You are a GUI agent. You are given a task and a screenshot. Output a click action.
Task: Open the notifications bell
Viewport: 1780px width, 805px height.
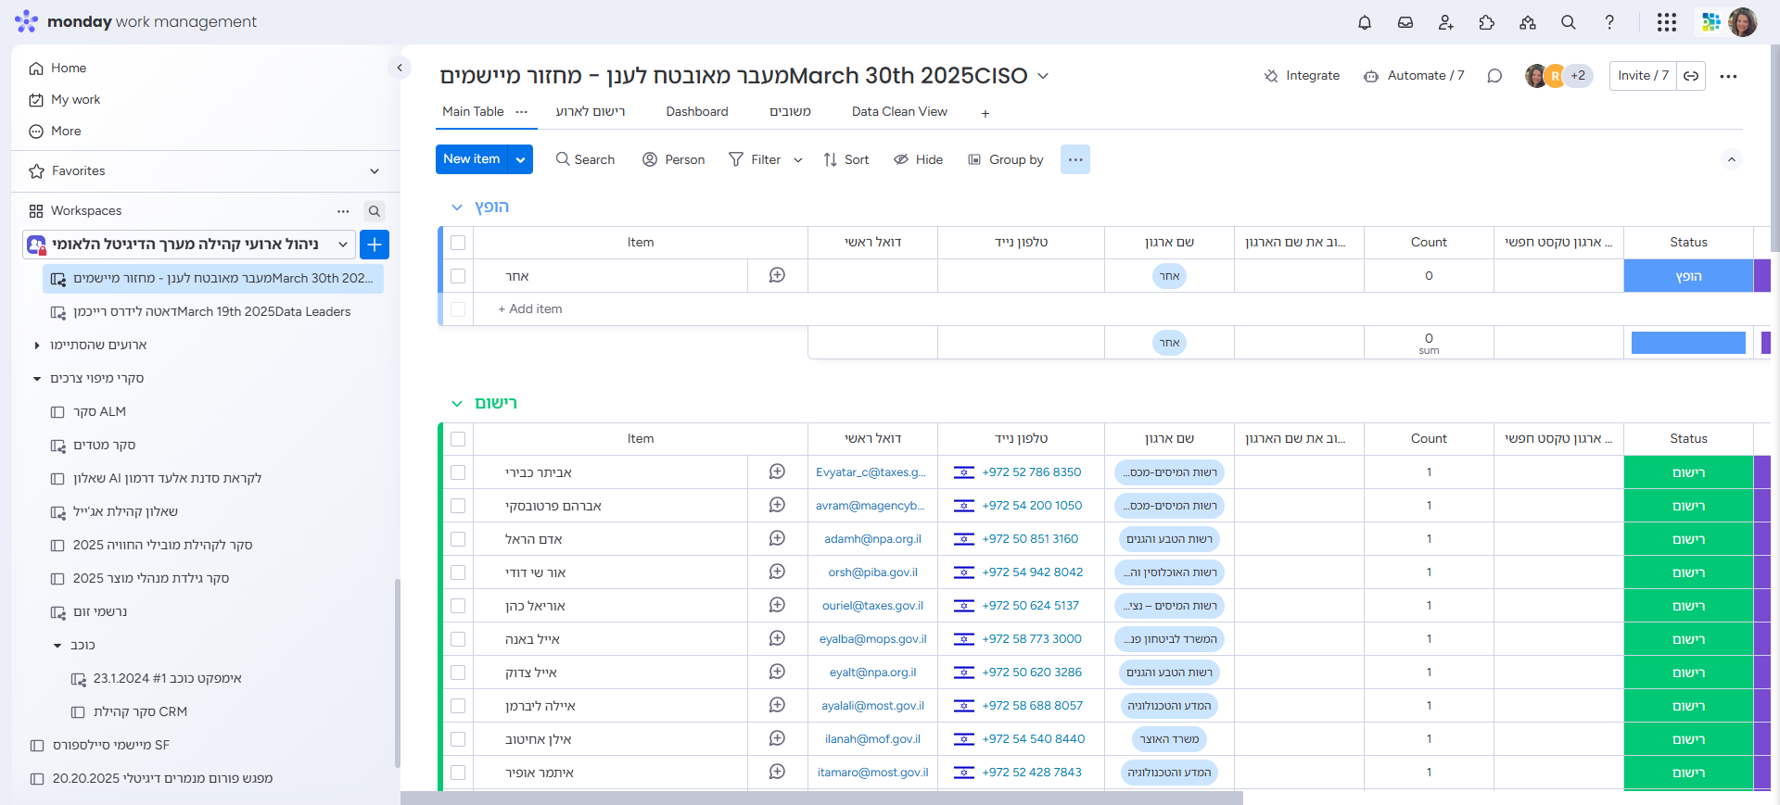(1364, 22)
